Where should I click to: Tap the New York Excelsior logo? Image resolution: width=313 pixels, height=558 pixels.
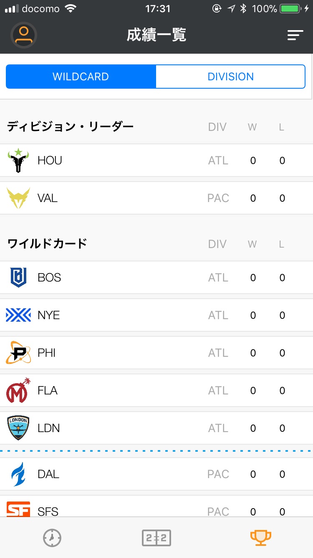click(x=18, y=315)
